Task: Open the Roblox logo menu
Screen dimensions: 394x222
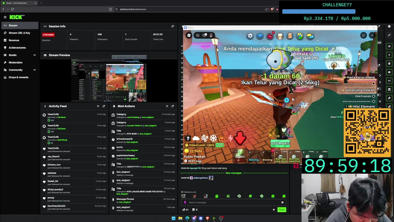Action: (x=189, y=35)
